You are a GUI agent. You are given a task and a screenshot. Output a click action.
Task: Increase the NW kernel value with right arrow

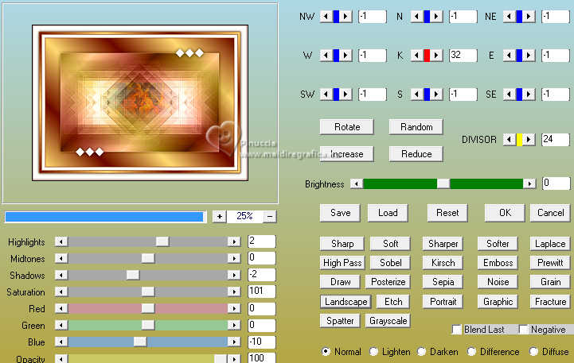click(x=346, y=17)
